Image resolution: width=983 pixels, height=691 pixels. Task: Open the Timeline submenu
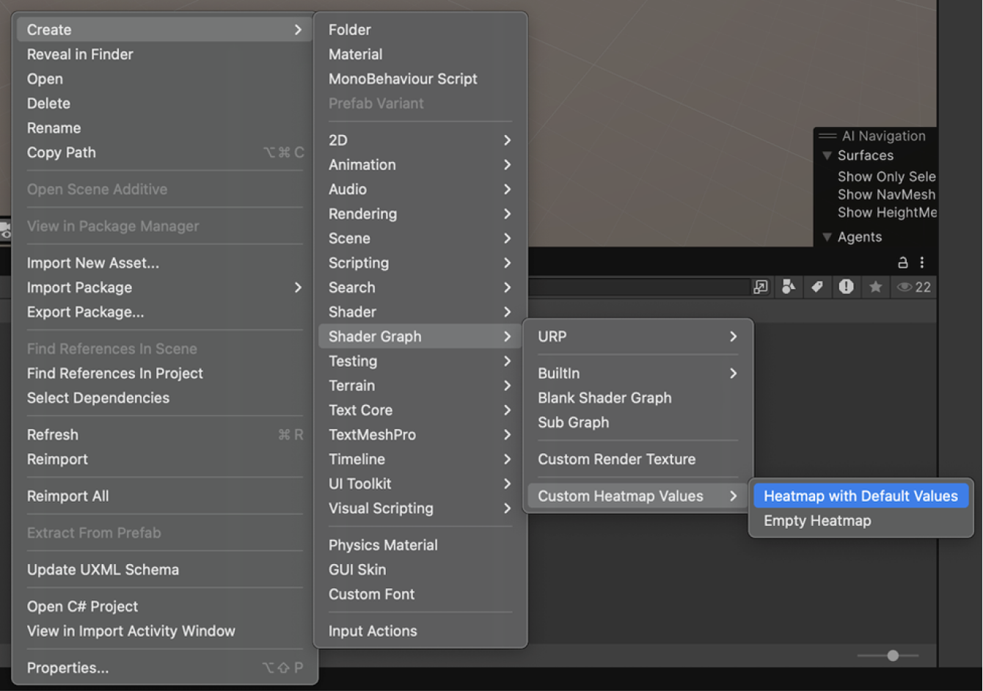pos(420,458)
